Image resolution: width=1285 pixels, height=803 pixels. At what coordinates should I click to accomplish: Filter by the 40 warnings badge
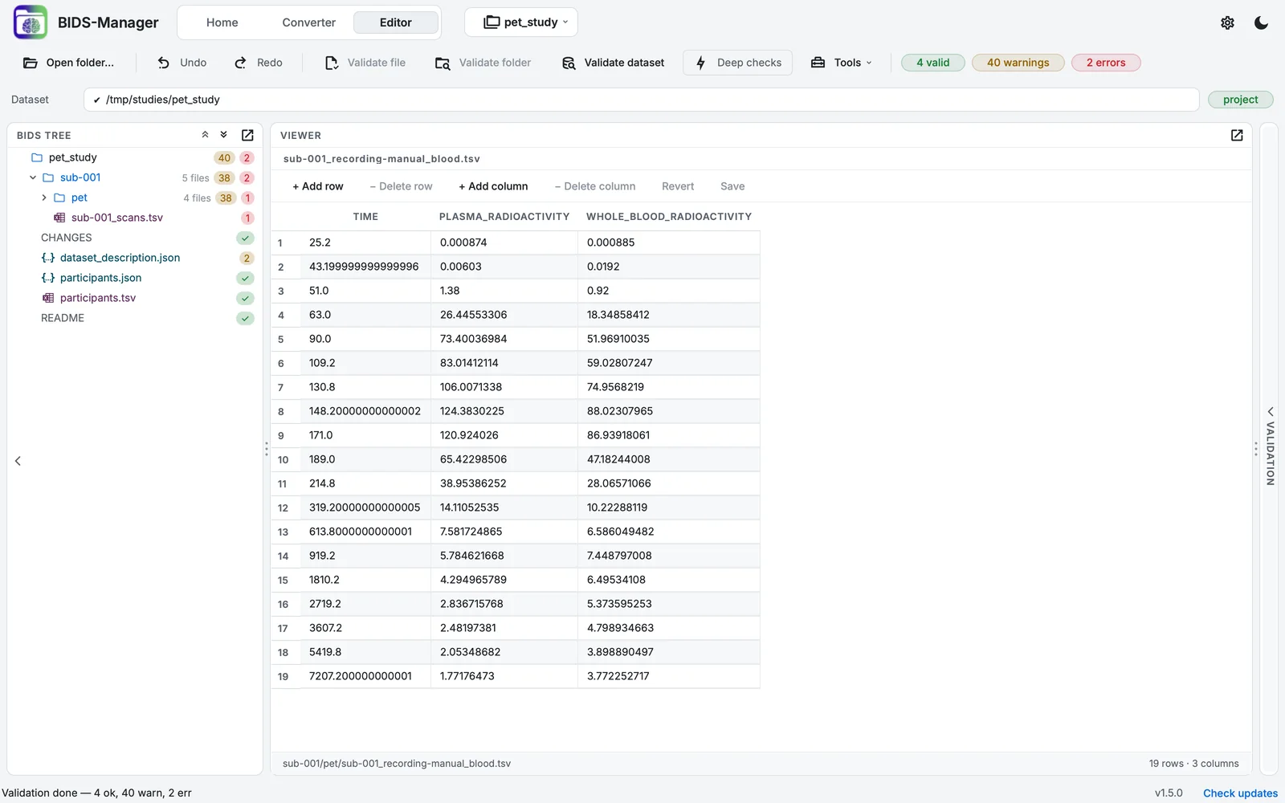pyautogui.click(x=1018, y=63)
